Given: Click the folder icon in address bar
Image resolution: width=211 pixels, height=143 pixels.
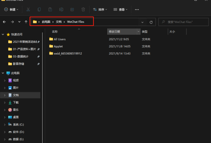Looking at the screenshot, I should click(35, 22).
